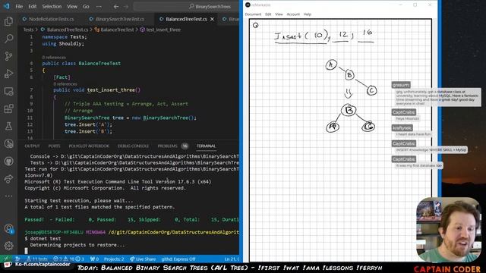Select the TERMINAL panel tab
Image resolution: width=486 pixels, height=273 pixels.
pos(206,146)
